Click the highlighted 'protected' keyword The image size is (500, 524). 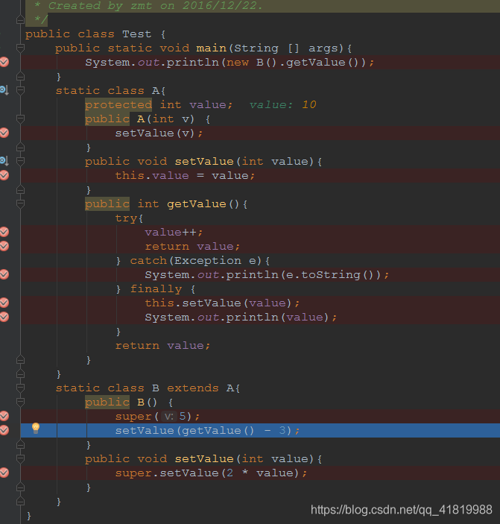[x=118, y=104]
